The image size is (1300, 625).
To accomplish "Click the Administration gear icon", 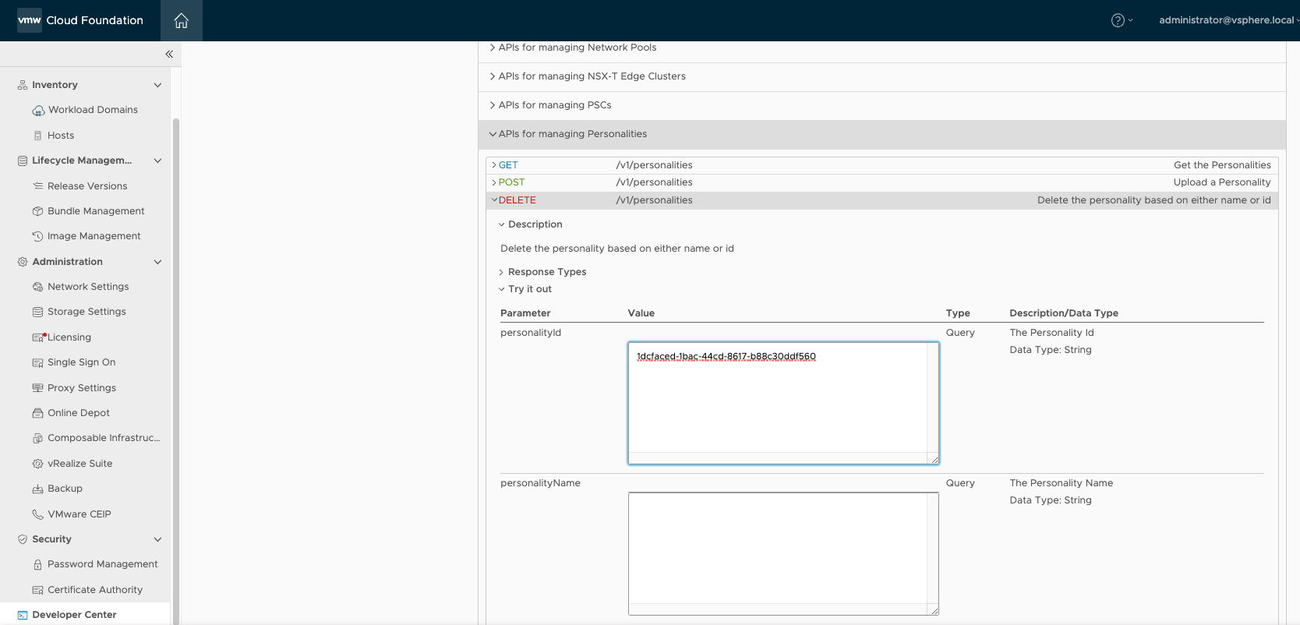I will (23, 262).
